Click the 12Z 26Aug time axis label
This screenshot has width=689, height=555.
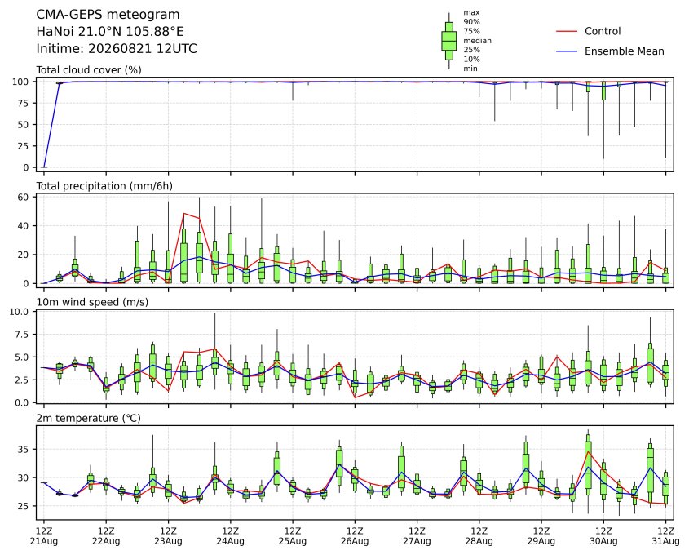[x=355, y=536]
